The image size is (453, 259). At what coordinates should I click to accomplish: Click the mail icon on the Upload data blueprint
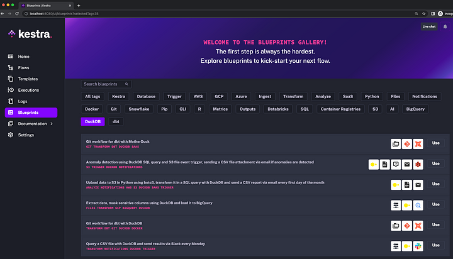tap(418, 184)
